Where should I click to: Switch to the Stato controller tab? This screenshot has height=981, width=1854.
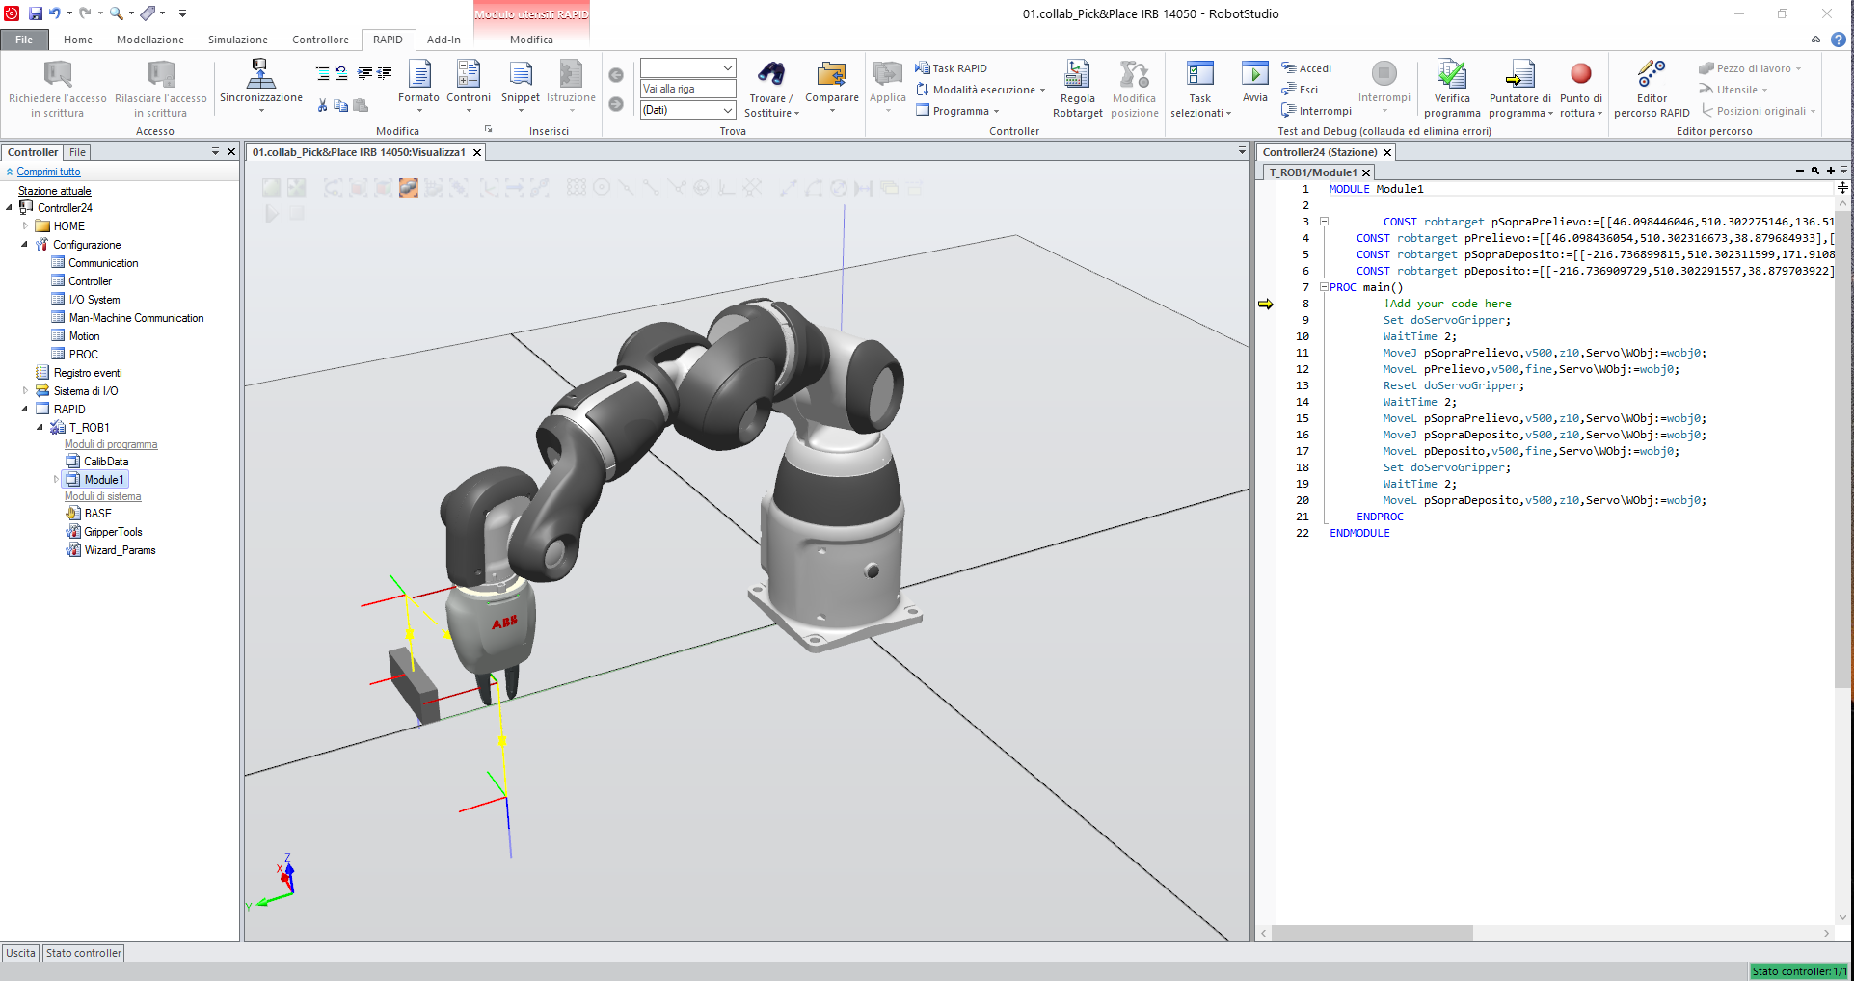83,953
